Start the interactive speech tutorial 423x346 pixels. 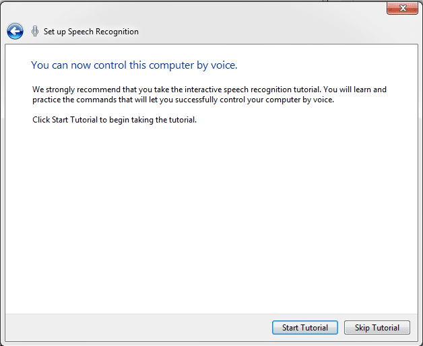click(x=305, y=327)
